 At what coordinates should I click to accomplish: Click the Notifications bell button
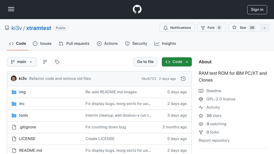click(x=177, y=28)
